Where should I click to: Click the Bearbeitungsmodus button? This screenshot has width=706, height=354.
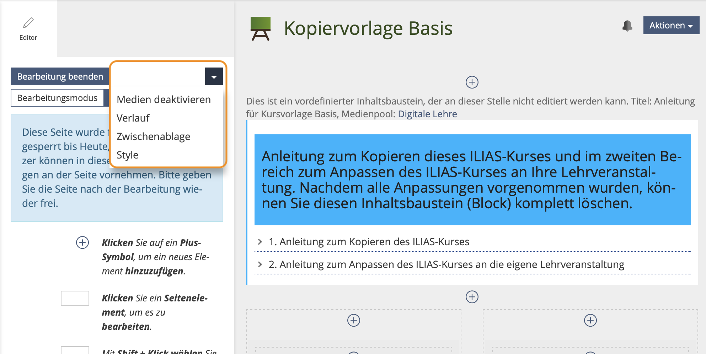(57, 98)
